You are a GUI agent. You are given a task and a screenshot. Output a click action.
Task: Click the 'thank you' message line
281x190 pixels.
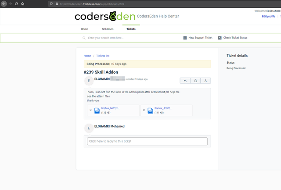[93, 100]
